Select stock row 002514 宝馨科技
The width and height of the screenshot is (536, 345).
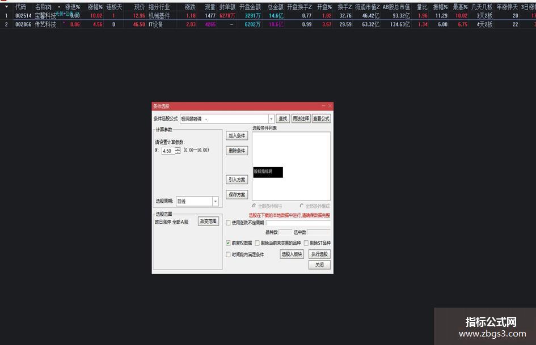pos(268,15)
